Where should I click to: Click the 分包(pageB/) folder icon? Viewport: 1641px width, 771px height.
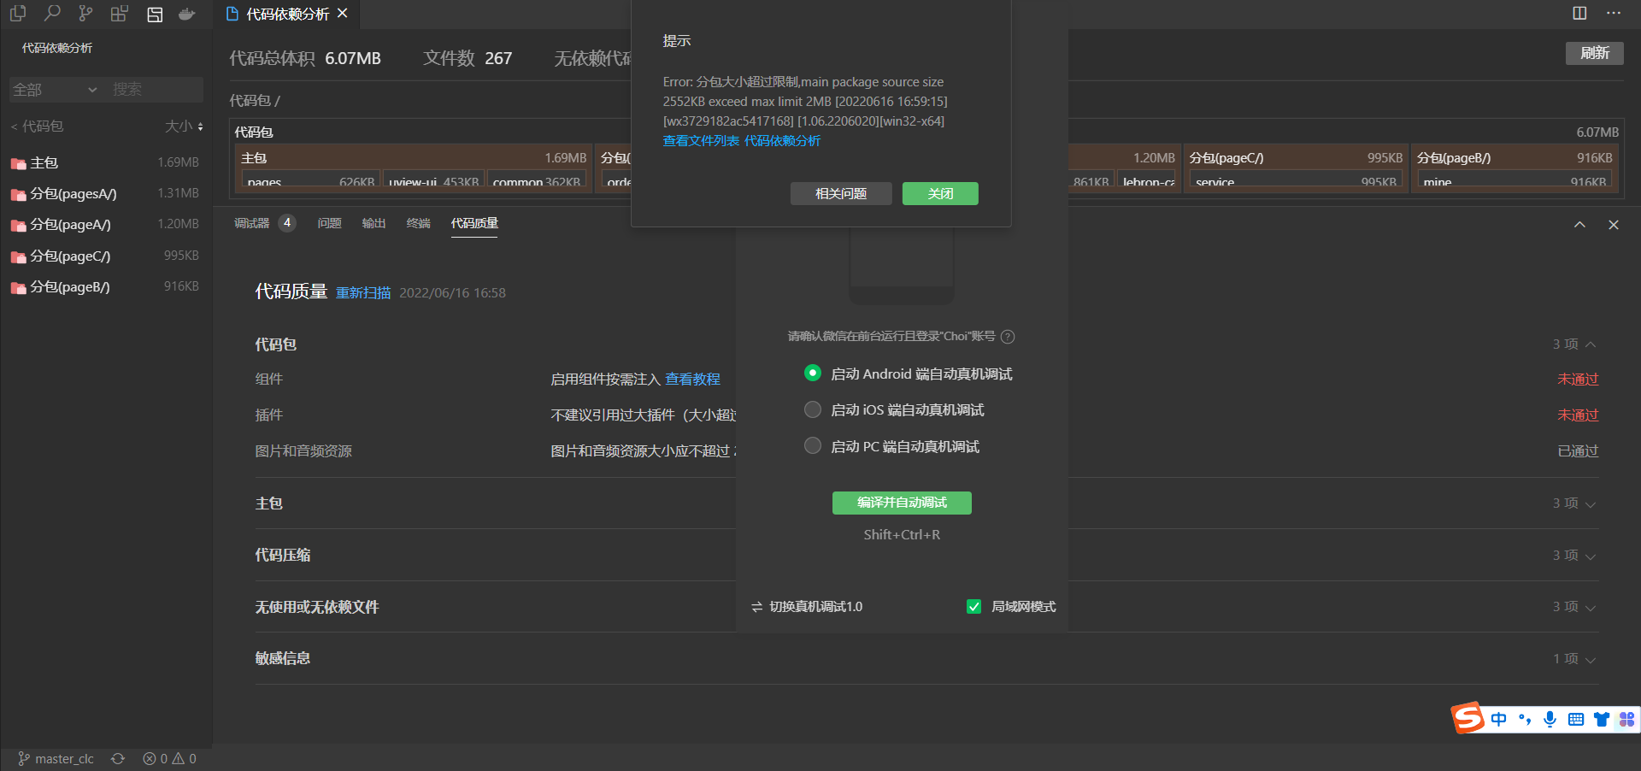(x=18, y=288)
